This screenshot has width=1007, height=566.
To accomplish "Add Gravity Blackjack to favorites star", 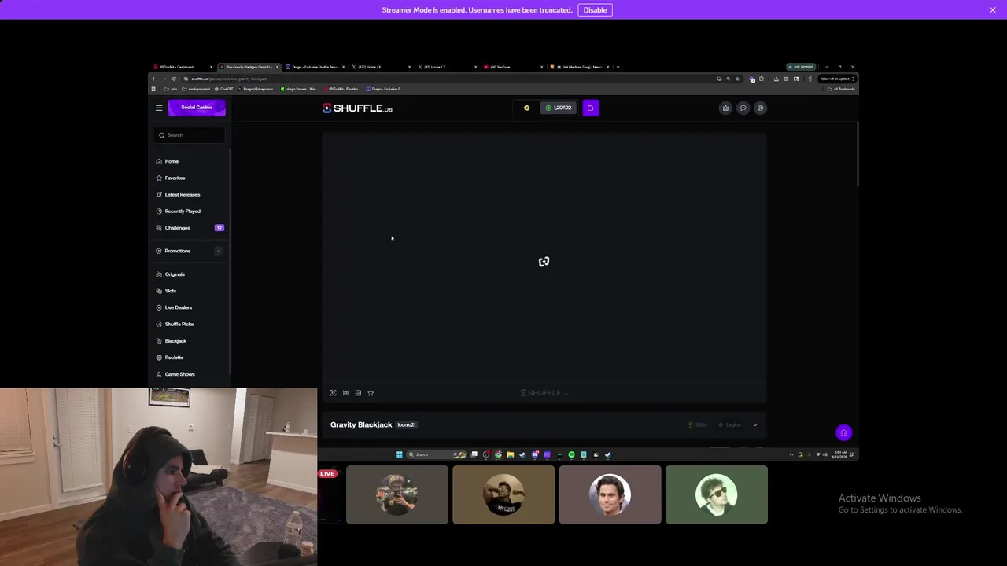I will (371, 393).
